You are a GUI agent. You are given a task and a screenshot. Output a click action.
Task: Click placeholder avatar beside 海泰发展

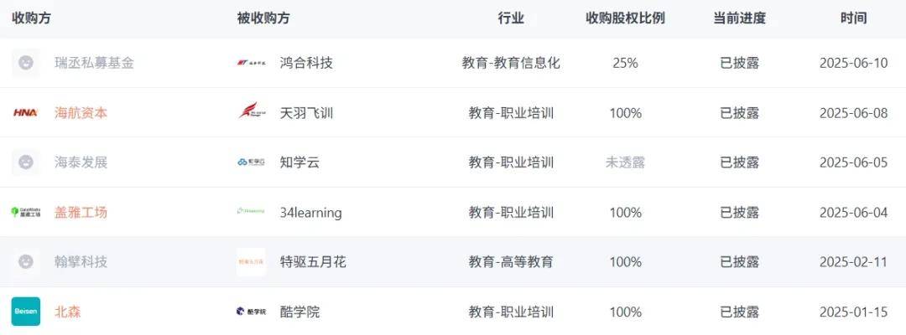pyautogui.click(x=25, y=162)
